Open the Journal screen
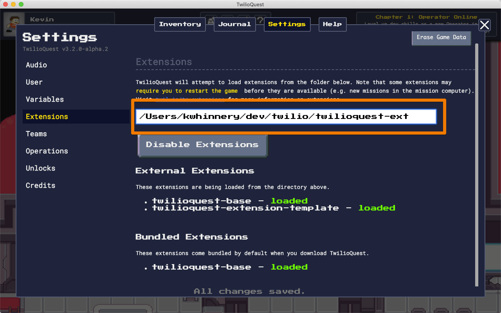The image size is (501, 313). point(234,24)
